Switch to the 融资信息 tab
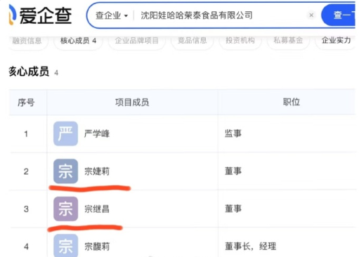Screen dimensions: 359x257 (27, 41)
